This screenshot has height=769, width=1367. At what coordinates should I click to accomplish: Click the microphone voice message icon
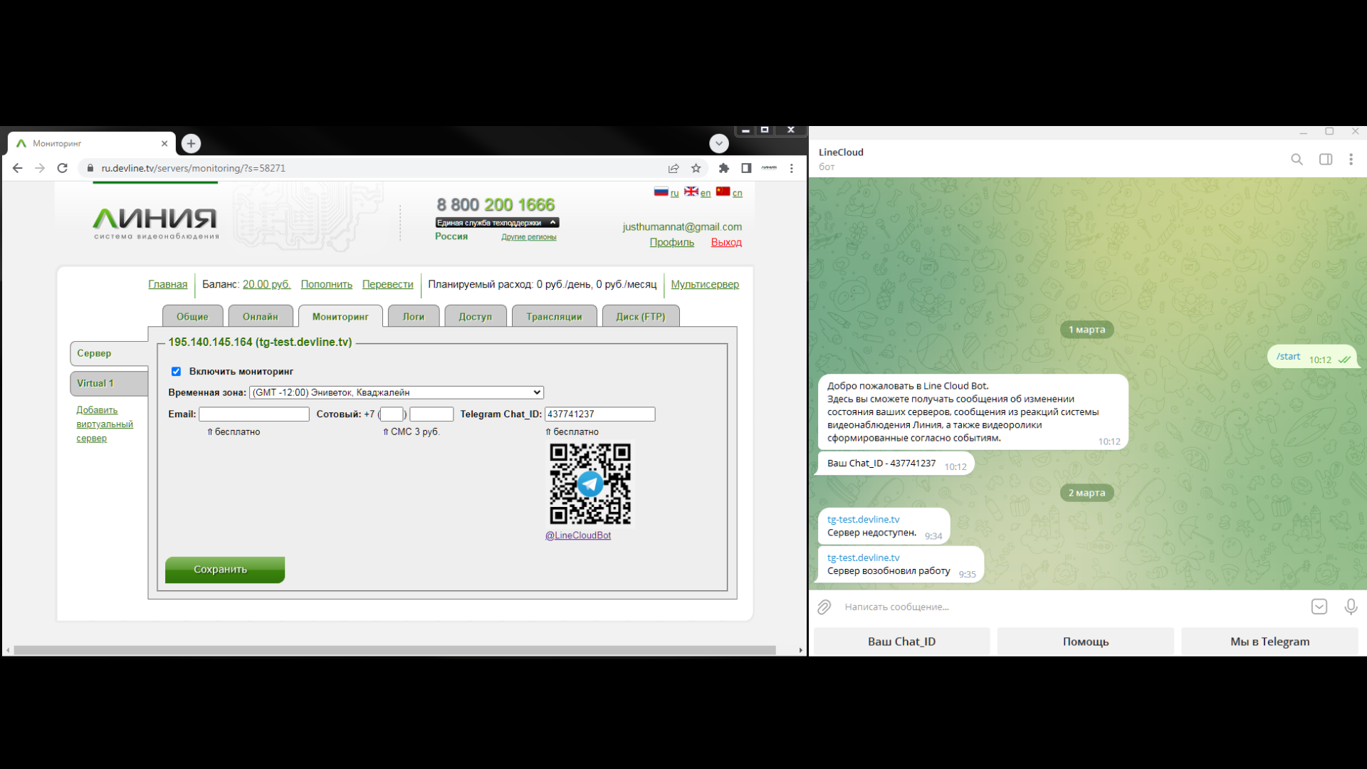(1350, 607)
